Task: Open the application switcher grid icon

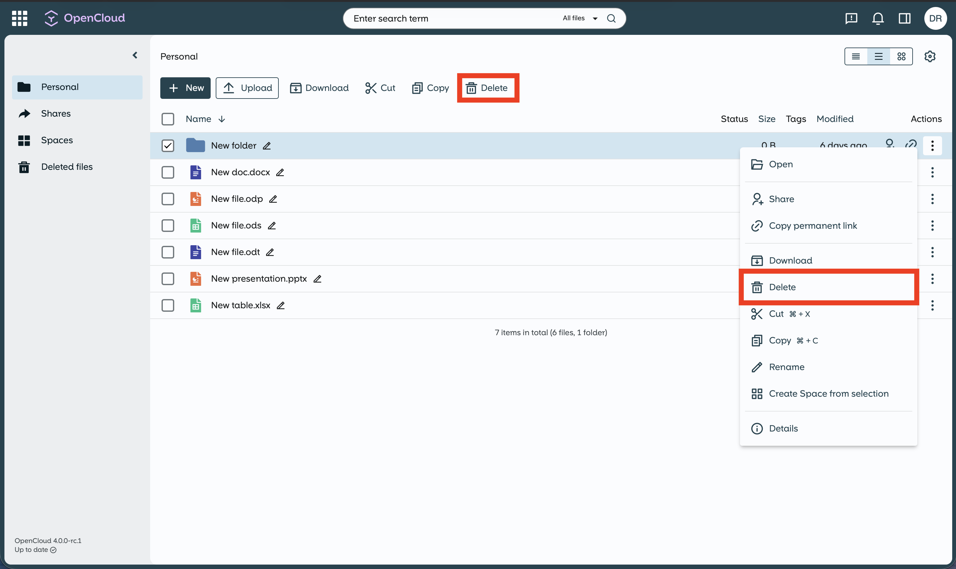Action: click(x=20, y=18)
